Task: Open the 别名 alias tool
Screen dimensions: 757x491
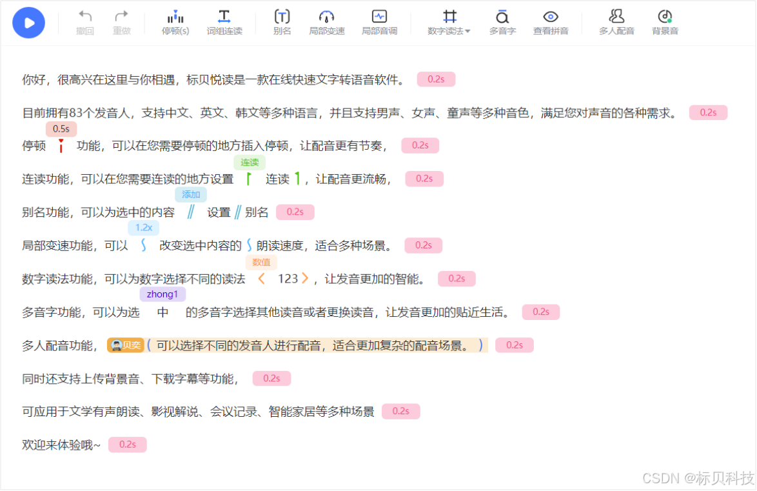Action: tap(282, 23)
